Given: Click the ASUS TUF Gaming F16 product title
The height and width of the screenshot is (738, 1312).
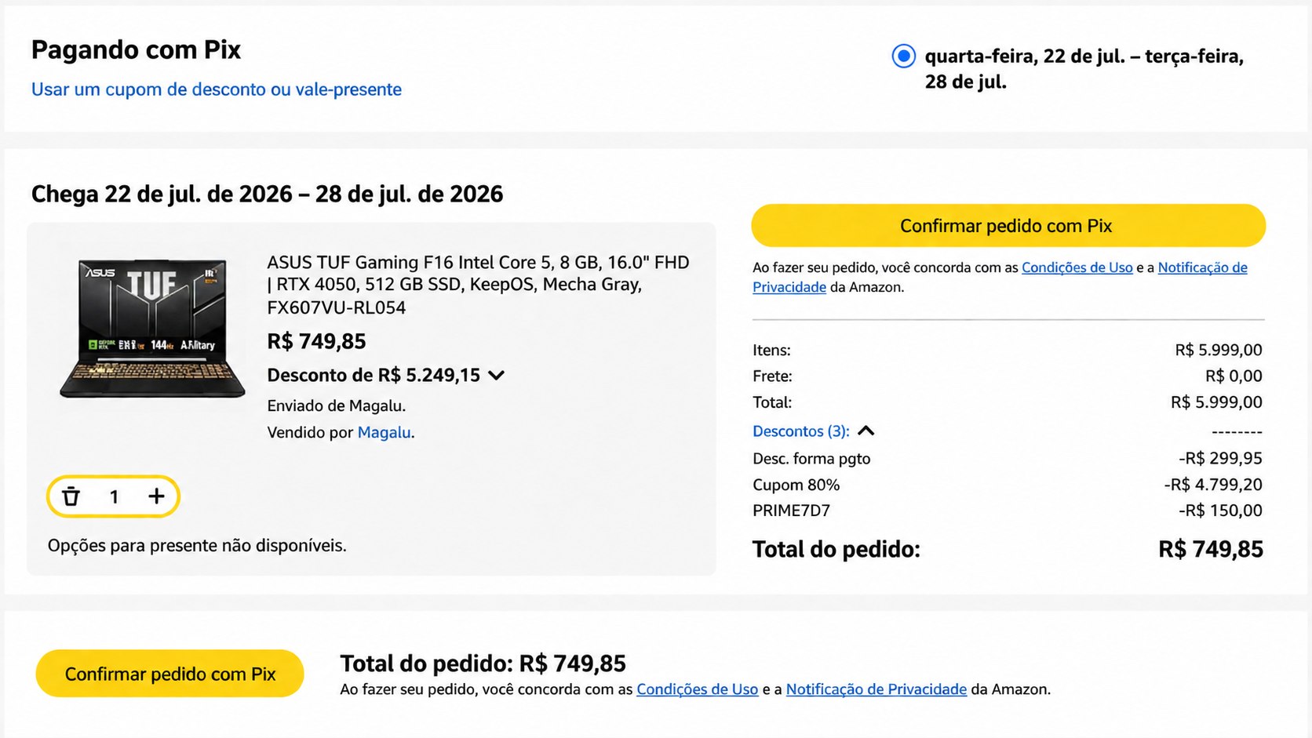Looking at the screenshot, I should click(x=478, y=285).
